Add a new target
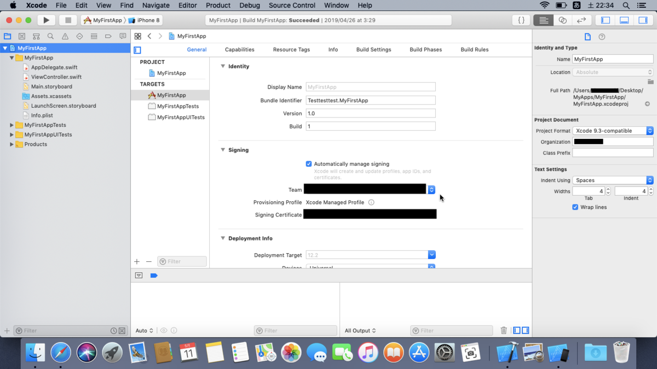This screenshot has width=657, height=369. click(x=137, y=262)
